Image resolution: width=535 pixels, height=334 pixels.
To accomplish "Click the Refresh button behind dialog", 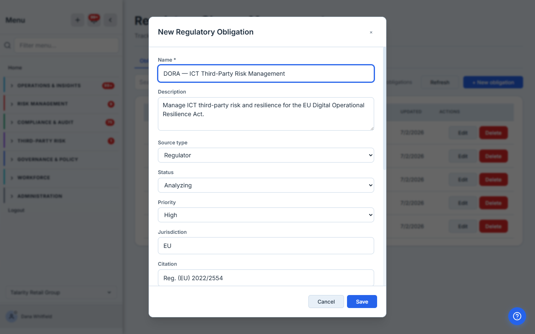I will [440, 82].
